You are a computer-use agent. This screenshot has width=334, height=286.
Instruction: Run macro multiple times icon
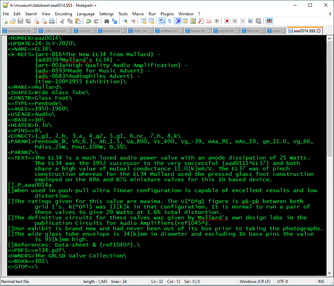(x=250, y=21)
